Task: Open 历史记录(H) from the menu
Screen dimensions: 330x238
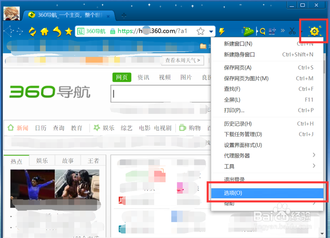Action: pyautogui.click(x=267, y=124)
